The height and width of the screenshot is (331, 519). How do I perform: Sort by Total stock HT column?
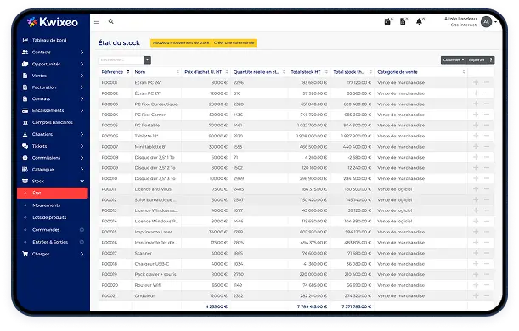tap(309, 72)
